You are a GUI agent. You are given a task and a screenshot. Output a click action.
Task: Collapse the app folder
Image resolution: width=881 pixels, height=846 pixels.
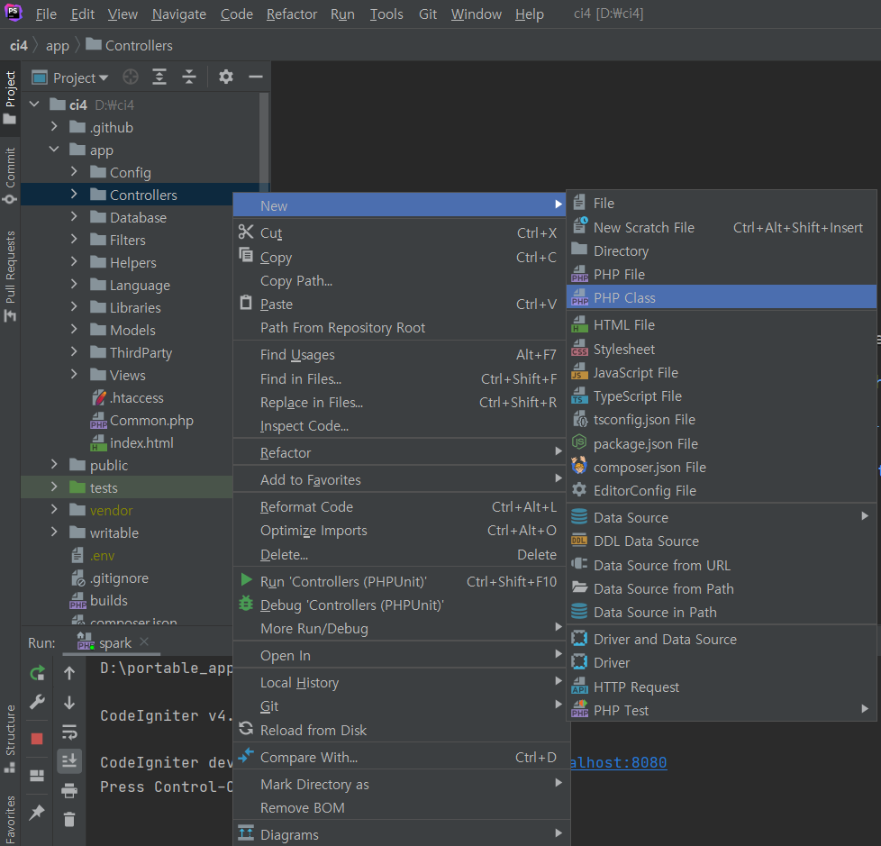click(55, 150)
